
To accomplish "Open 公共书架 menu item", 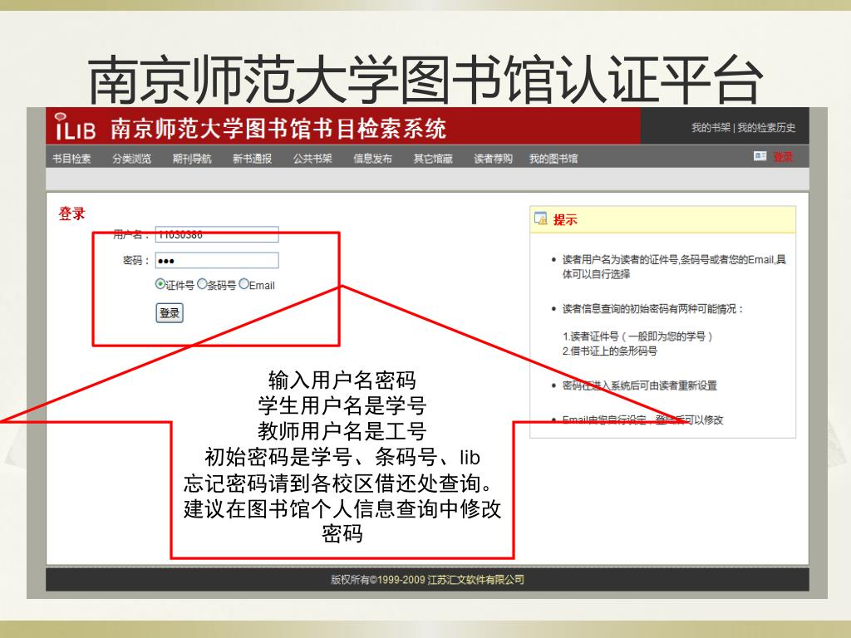I will coord(312,159).
